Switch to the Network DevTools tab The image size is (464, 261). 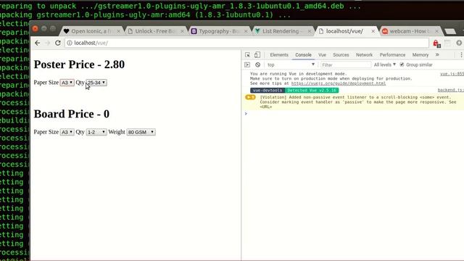coord(364,55)
